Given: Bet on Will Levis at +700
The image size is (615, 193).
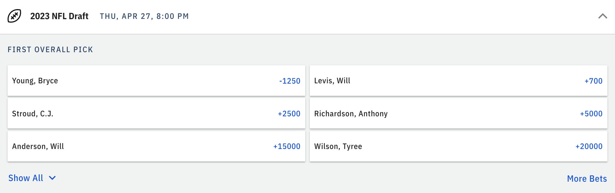Looking at the screenshot, I should [x=458, y=81].
